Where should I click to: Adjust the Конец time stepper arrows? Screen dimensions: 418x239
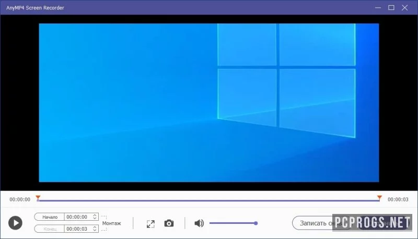95,229
